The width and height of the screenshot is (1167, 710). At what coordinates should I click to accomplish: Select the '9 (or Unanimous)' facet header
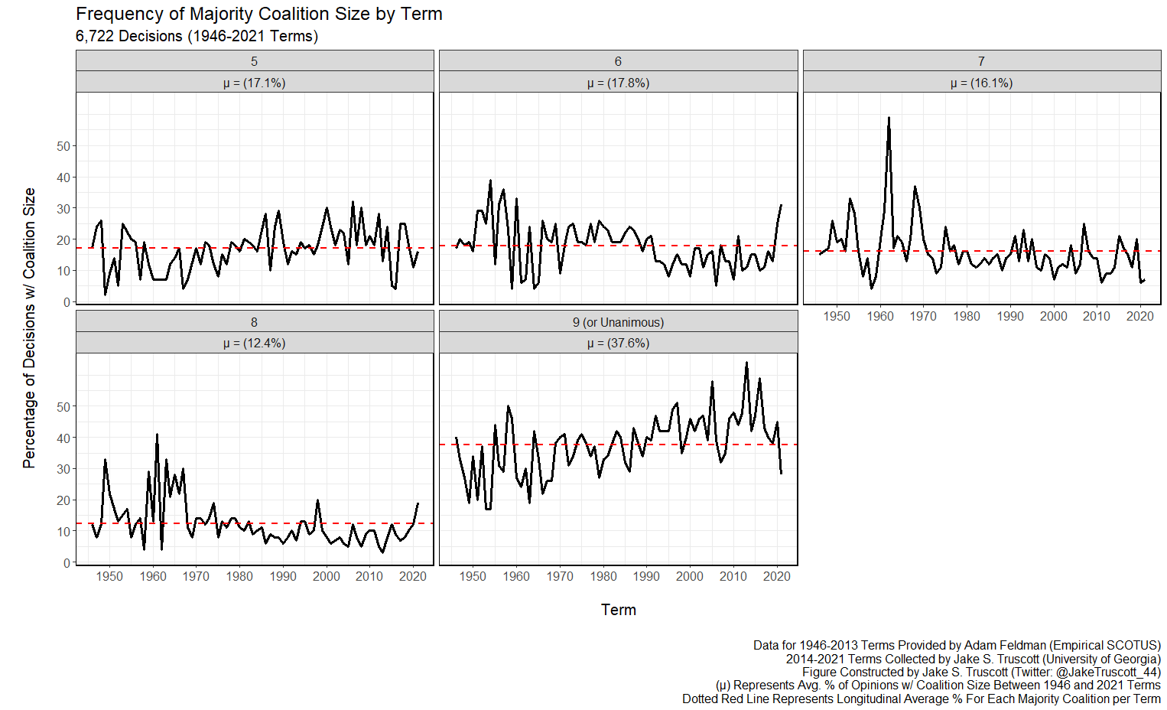pos(618,322)
